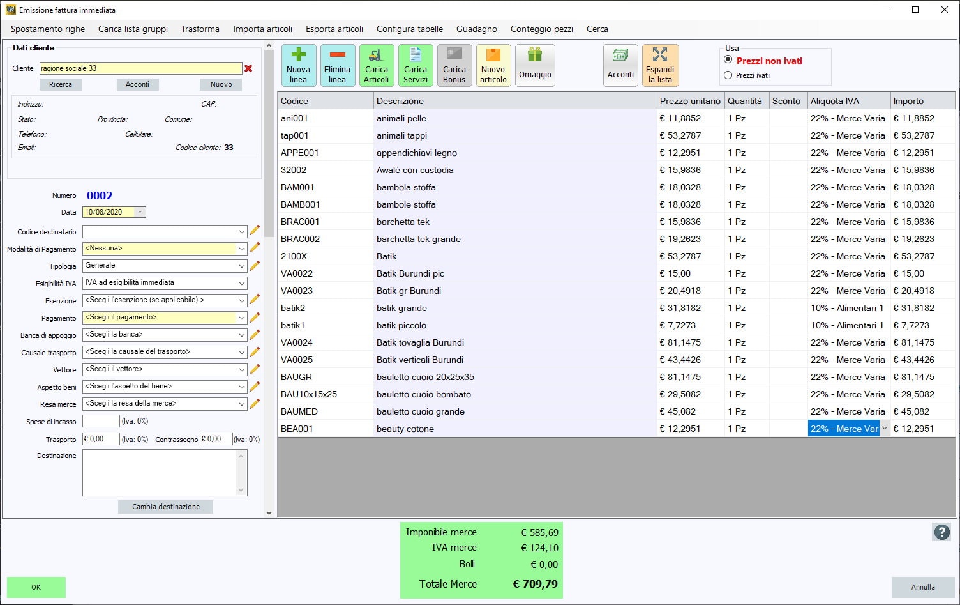Image resolution: width=960 pixels, height=605 pixels.
Task: Click the Omaggio gift icon
Action: pos(535,65)
